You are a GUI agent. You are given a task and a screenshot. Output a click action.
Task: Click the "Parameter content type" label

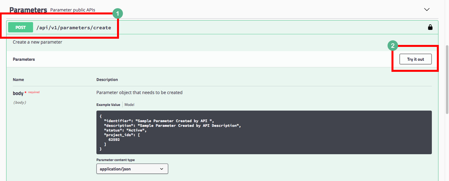115,160
